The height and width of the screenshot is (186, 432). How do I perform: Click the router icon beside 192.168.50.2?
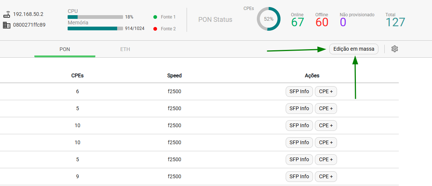coord(7,14)
